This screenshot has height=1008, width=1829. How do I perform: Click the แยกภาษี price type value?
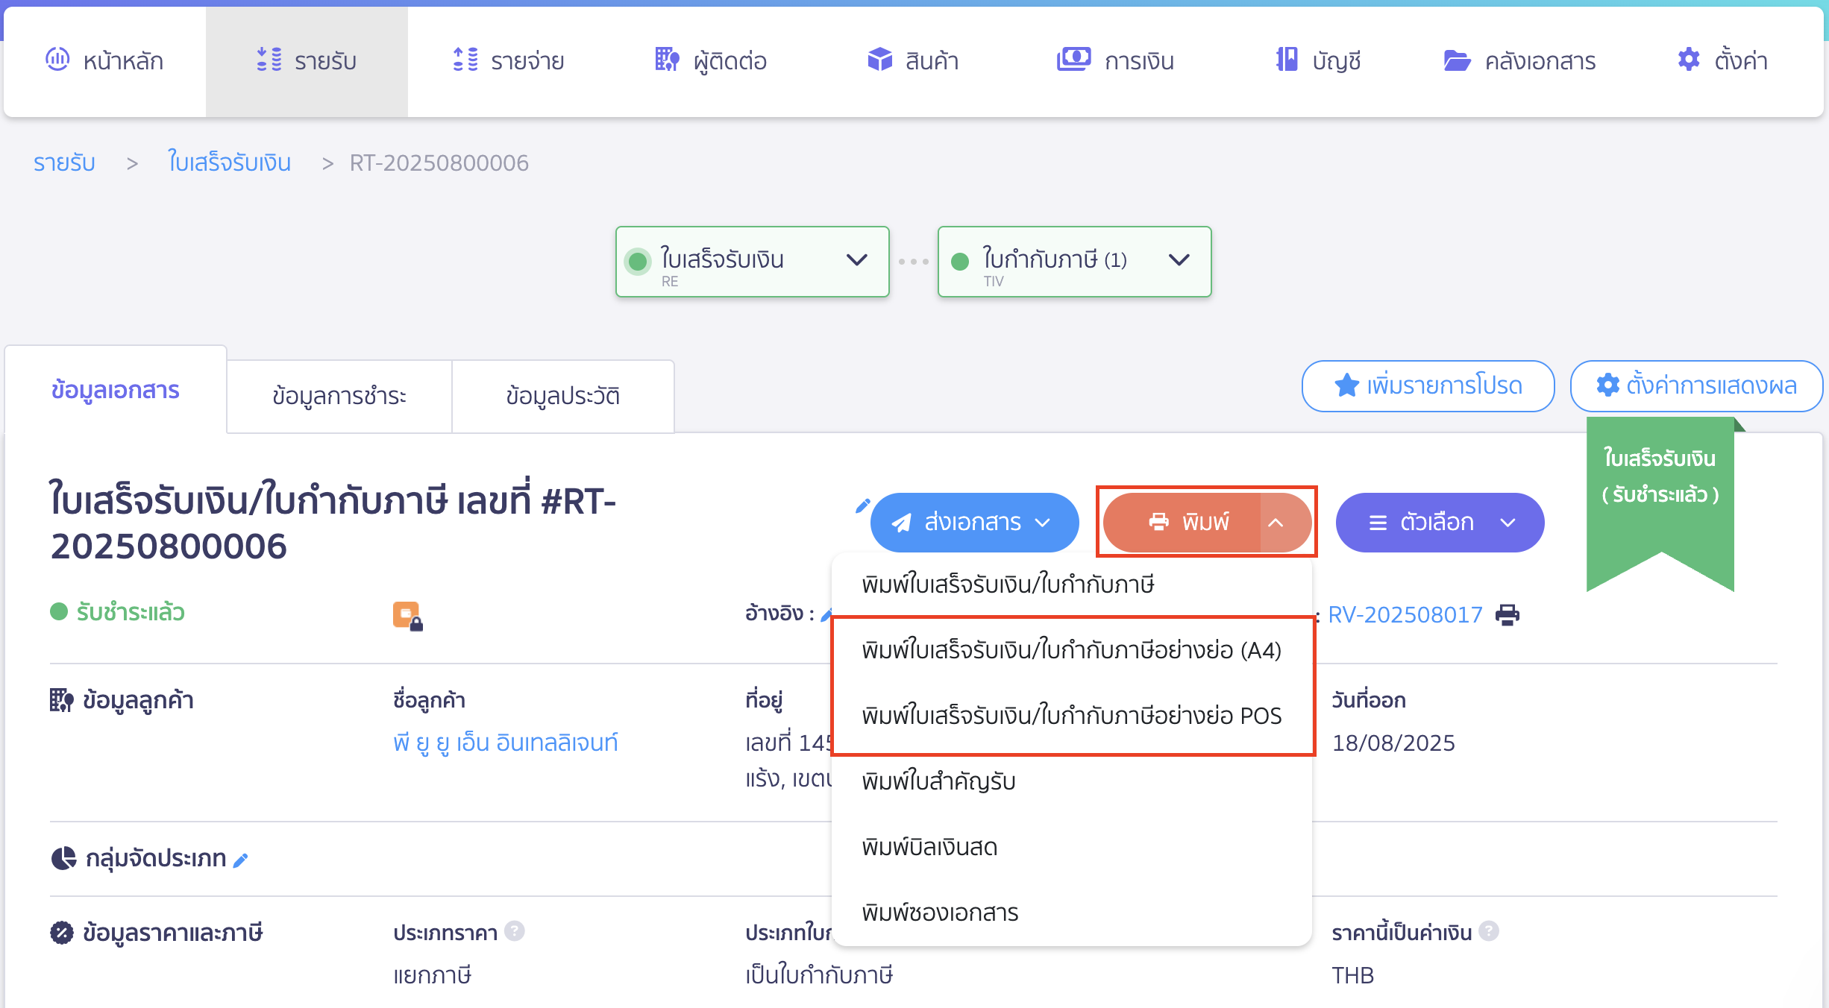point(433,975)
